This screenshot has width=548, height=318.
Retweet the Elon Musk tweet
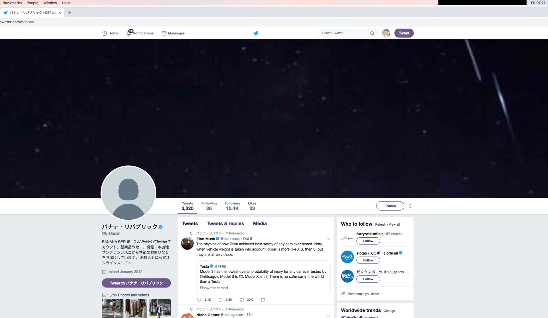pyautogui.click(x=220, y=300)
